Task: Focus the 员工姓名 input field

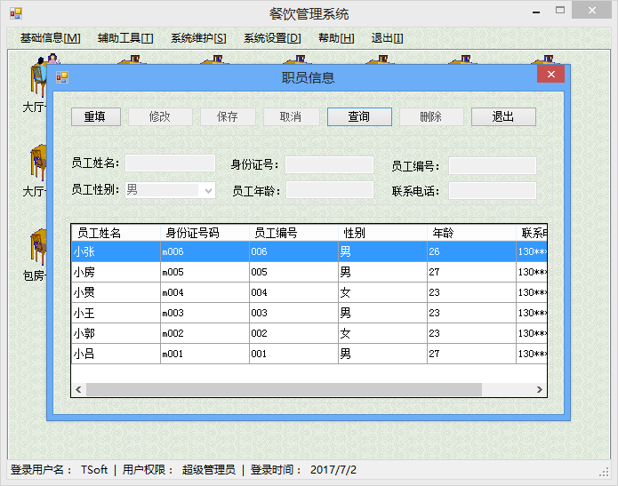Action: [x=170, y=163]
